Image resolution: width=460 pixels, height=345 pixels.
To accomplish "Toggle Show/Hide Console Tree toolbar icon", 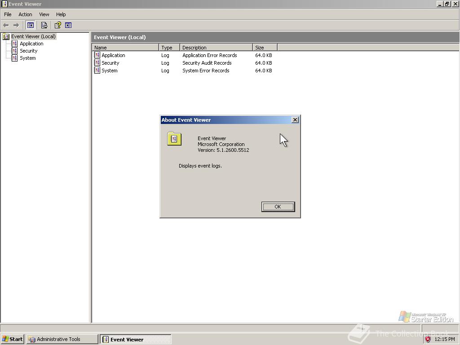I will click(30, 25).
